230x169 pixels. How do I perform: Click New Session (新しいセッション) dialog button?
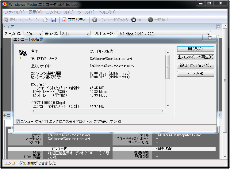point(195,65)
